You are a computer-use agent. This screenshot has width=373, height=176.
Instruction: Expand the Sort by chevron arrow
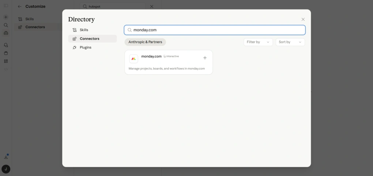click(300, 42)
